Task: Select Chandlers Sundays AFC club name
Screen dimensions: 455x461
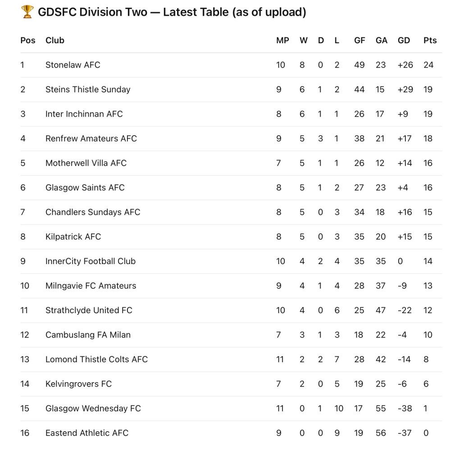Action: [93, 212]
